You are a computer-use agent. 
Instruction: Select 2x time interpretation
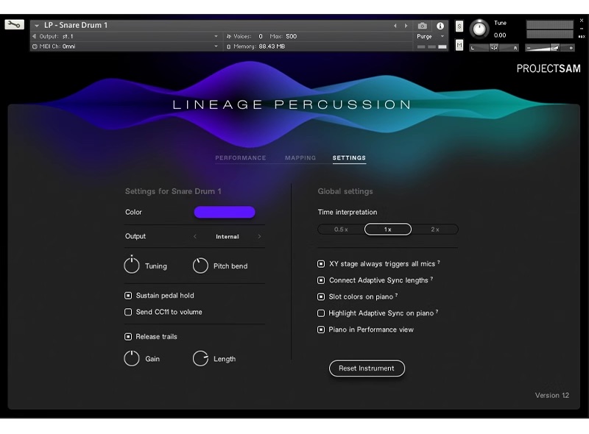434,230
